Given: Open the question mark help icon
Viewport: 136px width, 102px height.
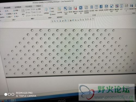Looking at the screenshot, I should coord(96,7).
